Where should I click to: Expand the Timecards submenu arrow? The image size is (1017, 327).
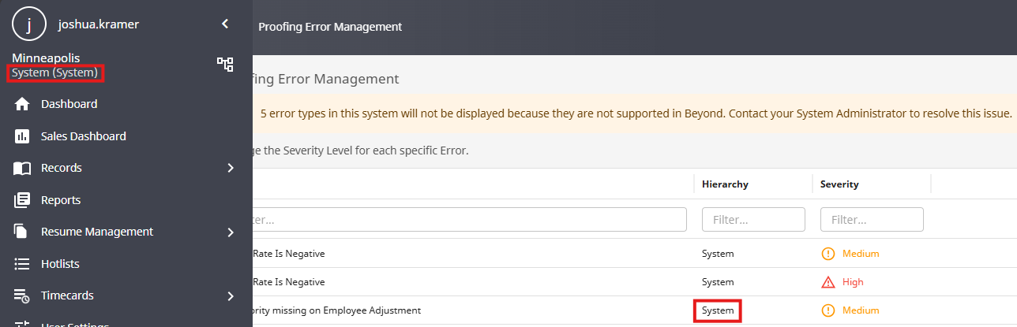pos(231,296)
